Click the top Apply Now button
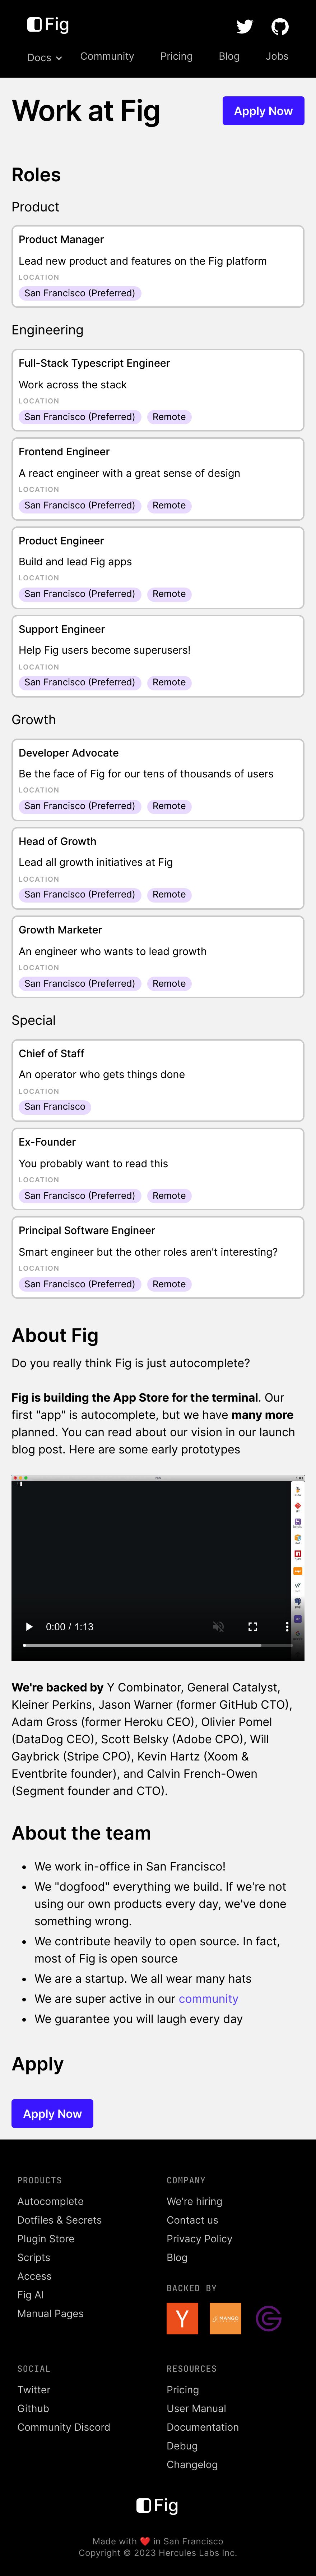The image size is (316, 2576). 263,111
